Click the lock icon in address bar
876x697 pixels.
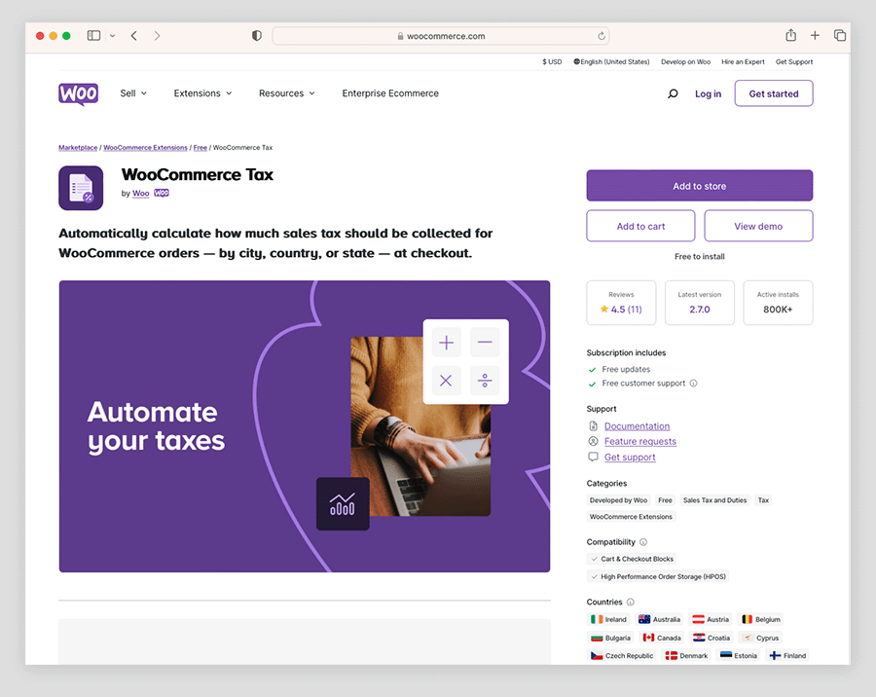point(401,36)
